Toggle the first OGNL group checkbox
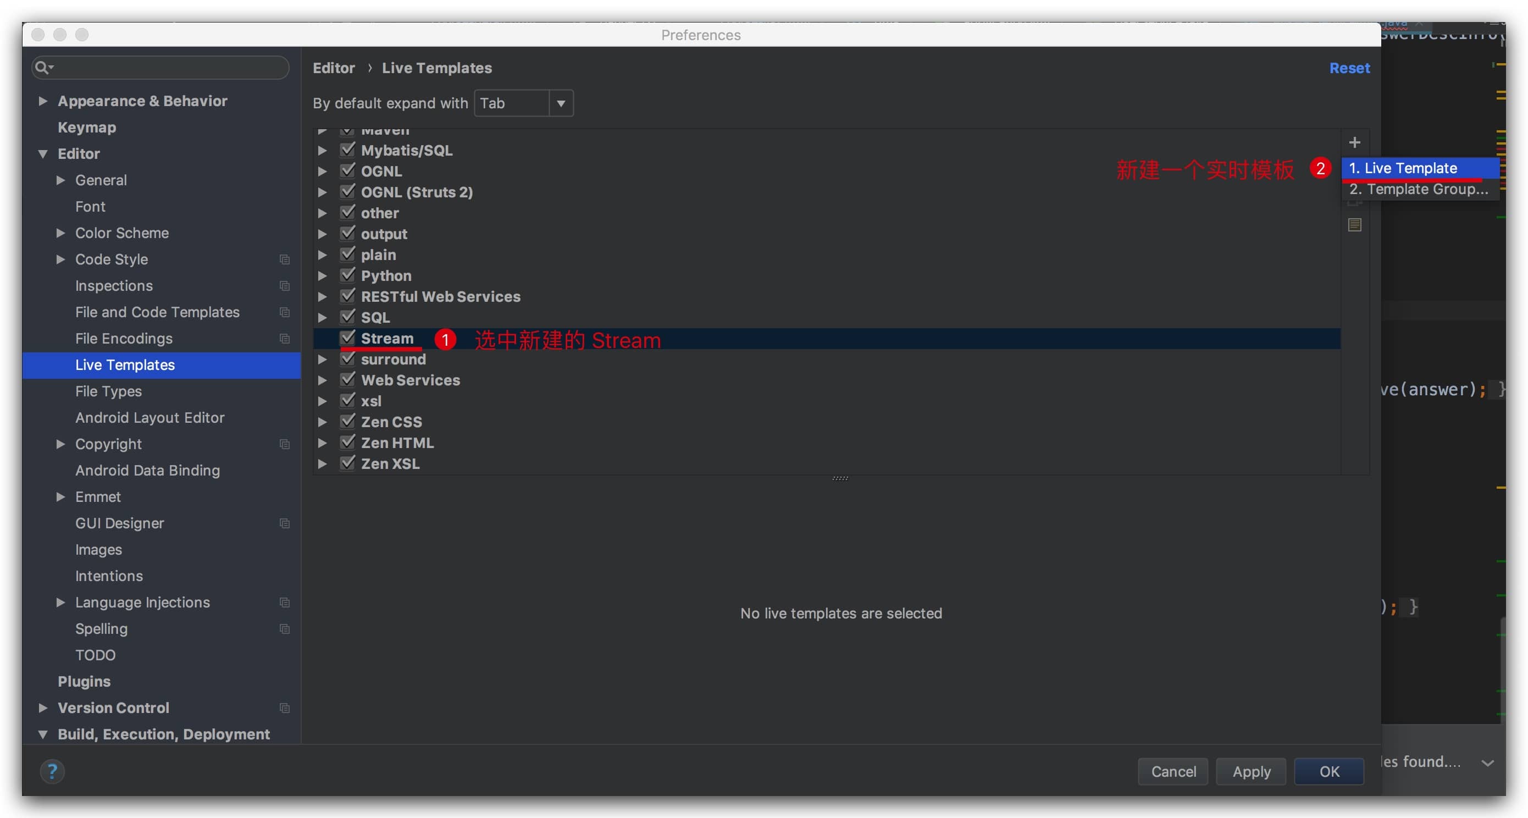 point(347,170)
